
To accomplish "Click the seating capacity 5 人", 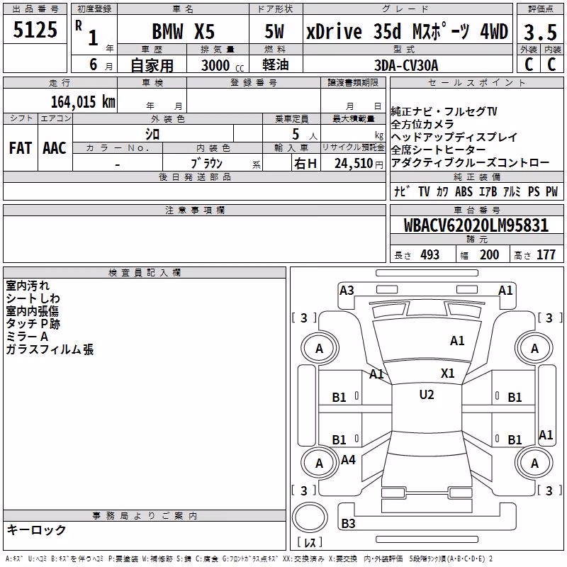I will pyautogui.click(x=305, y=135).
